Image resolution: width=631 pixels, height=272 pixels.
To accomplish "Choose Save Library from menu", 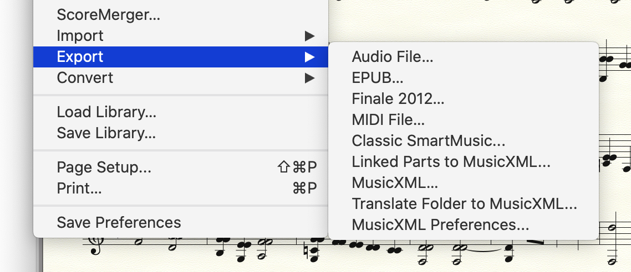I will click(x=106, y=133).
